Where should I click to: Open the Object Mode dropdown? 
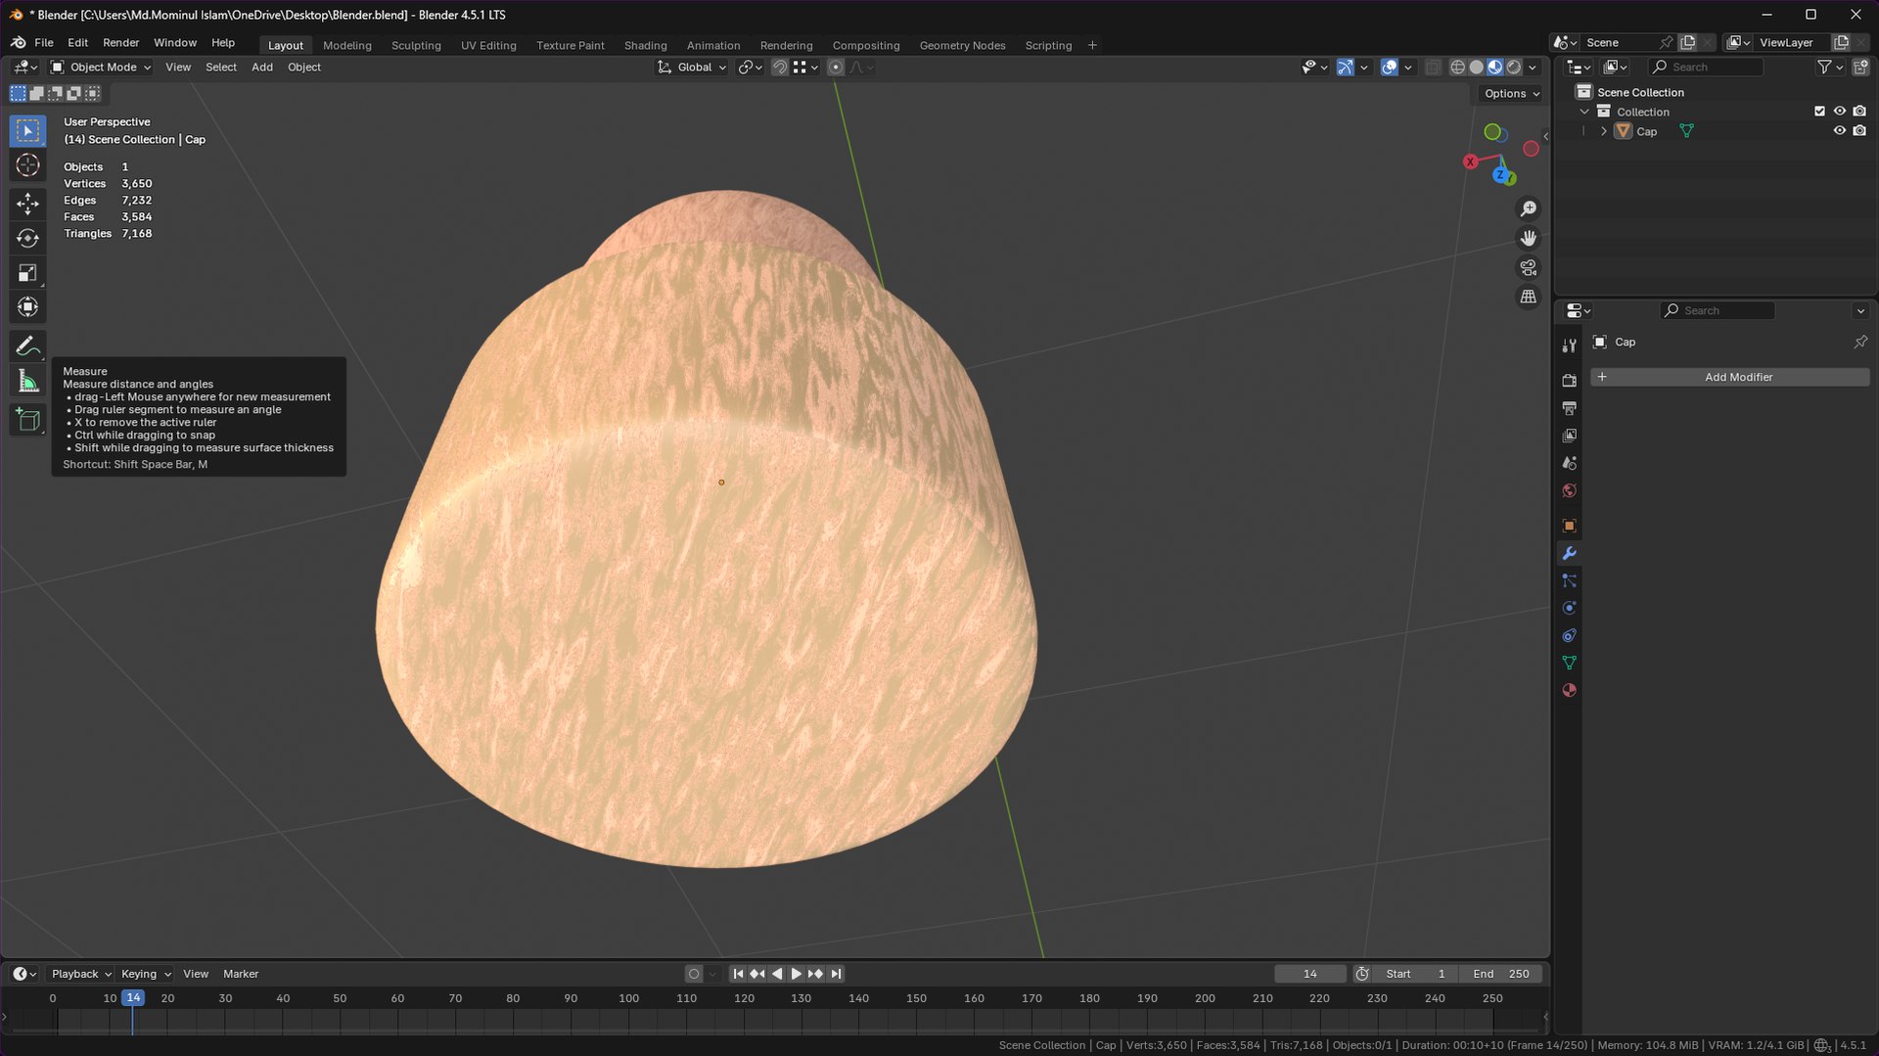coord(100,68)
